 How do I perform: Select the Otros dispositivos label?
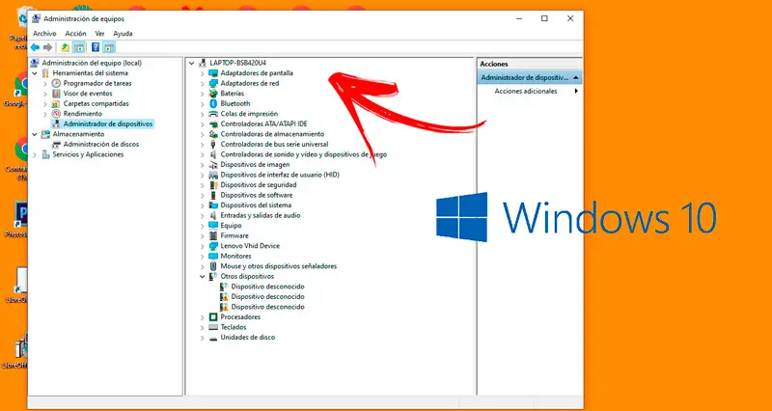[x=247, y=277]
